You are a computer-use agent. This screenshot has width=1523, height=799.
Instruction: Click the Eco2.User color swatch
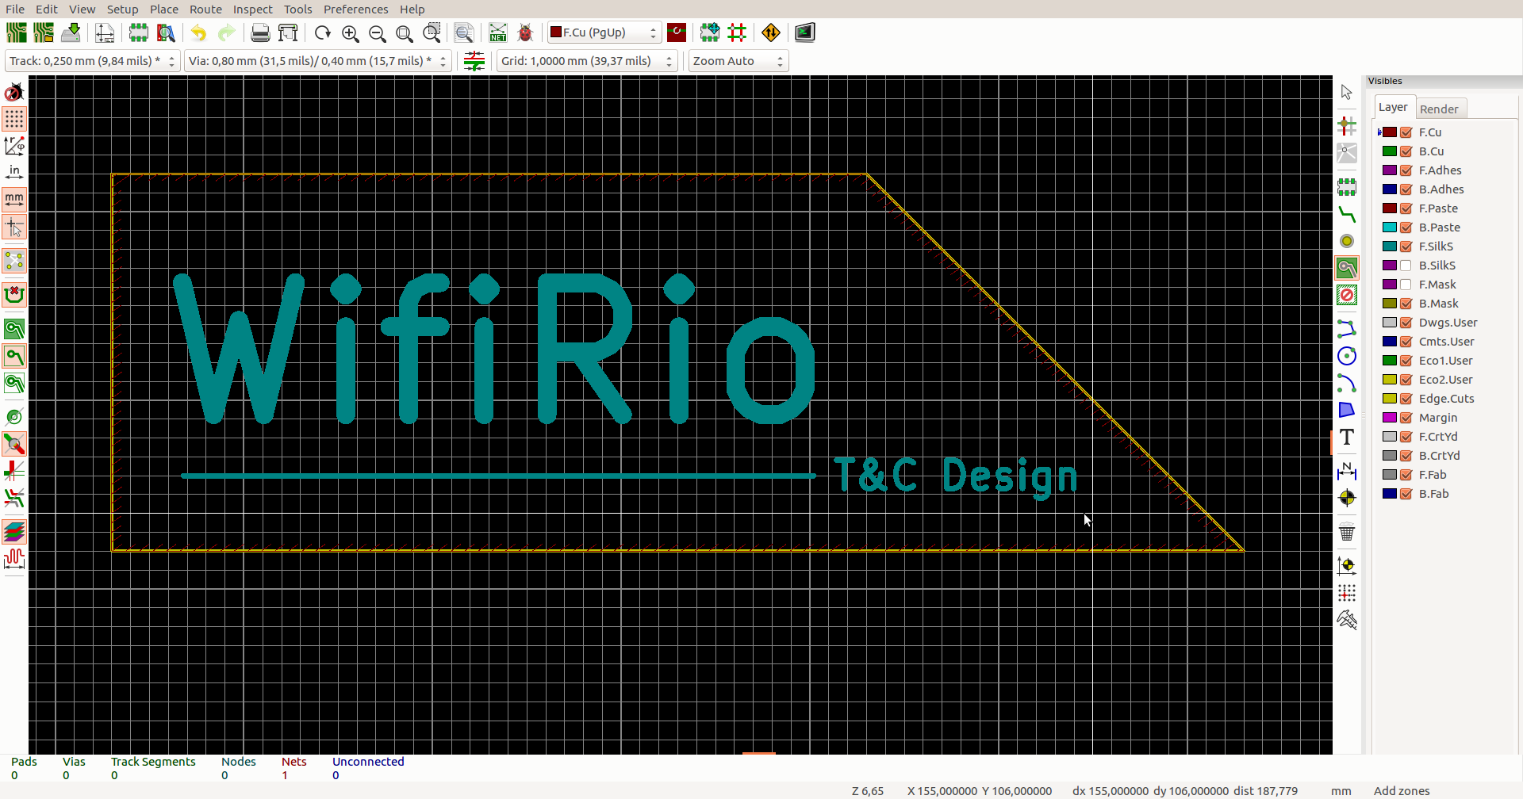[1390, 380]
